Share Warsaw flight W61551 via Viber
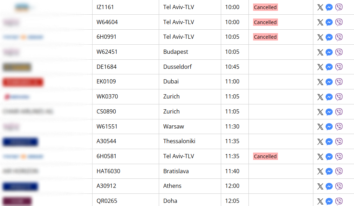Image resolution: width=354 pixels, height=206 pixels. pyautogui.click(x=339, y=127)
